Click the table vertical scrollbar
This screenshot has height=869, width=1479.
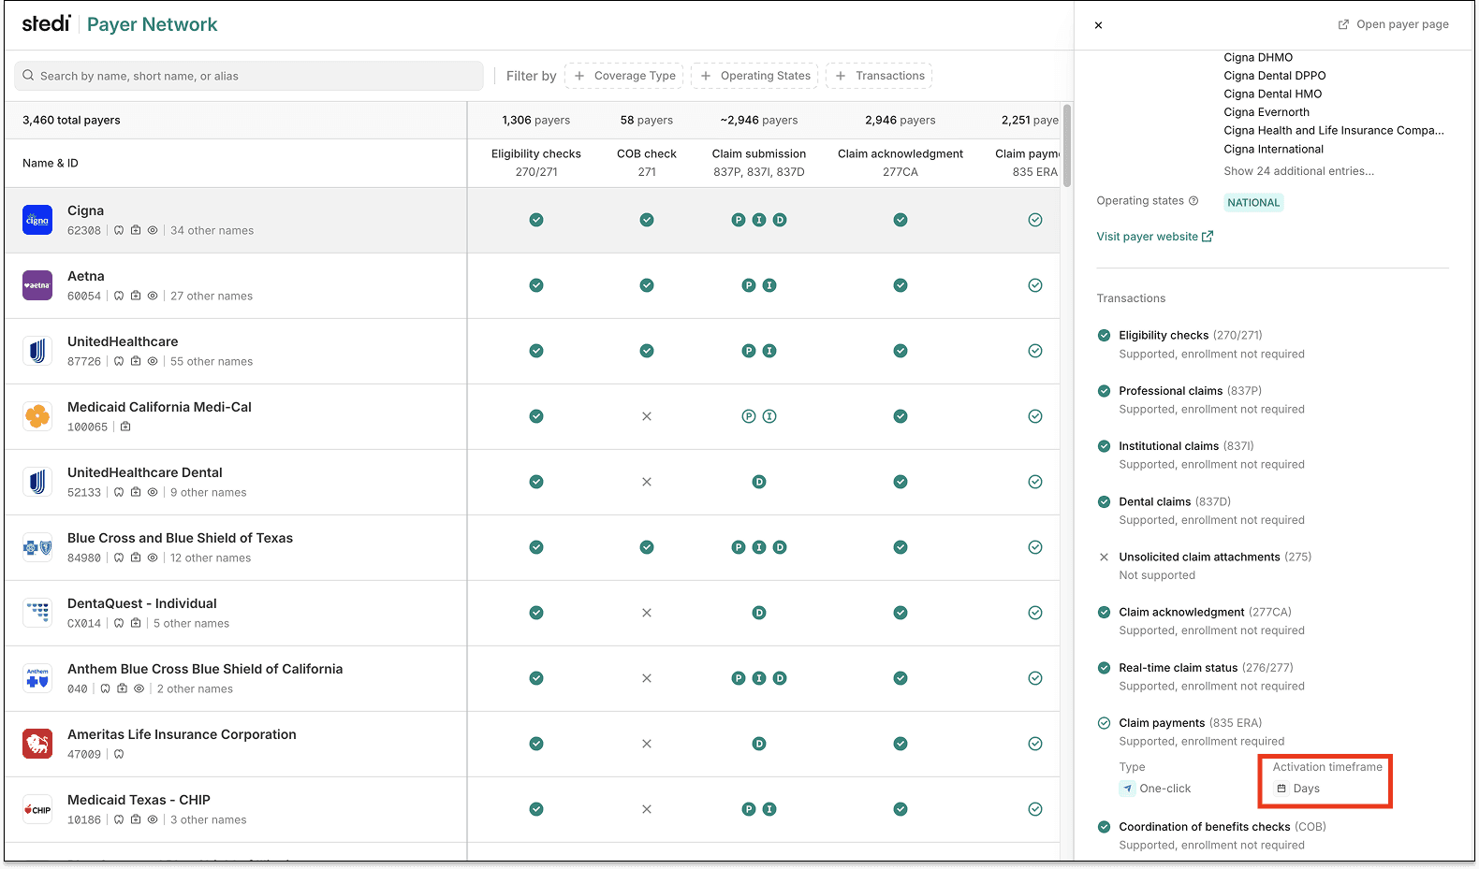[x=1067, y=145]
